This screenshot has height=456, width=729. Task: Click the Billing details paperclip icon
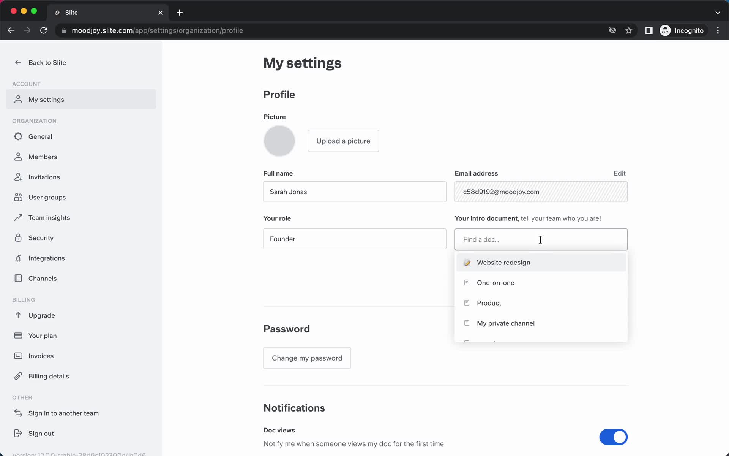coord(18,376)
